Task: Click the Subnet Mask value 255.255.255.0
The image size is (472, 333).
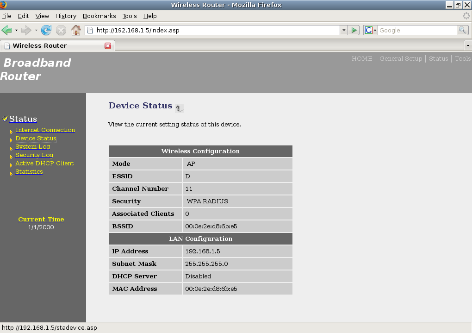Action: click(x=206, y=264)
